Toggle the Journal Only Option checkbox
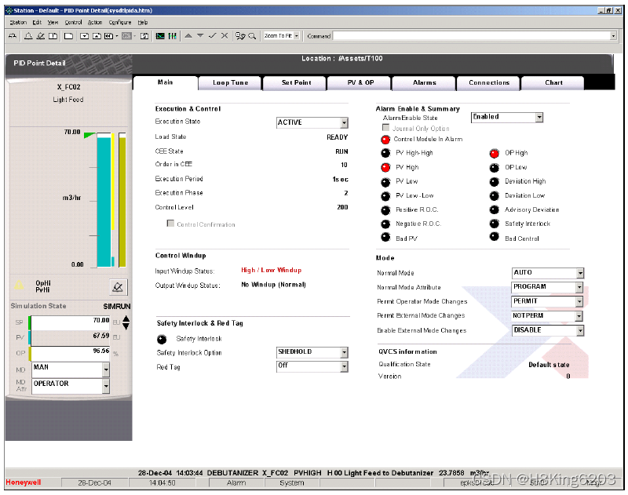Screen dimensions: 628x495 coord(385,127)
